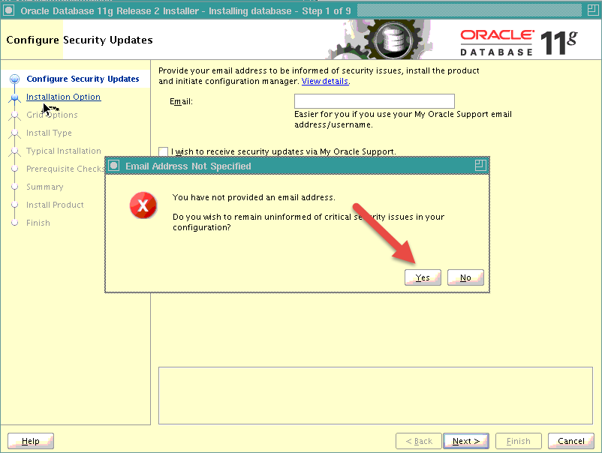Enable security updates via My Oracle Support
Viewport: 602px width, 453px height.
click(163, 151)
